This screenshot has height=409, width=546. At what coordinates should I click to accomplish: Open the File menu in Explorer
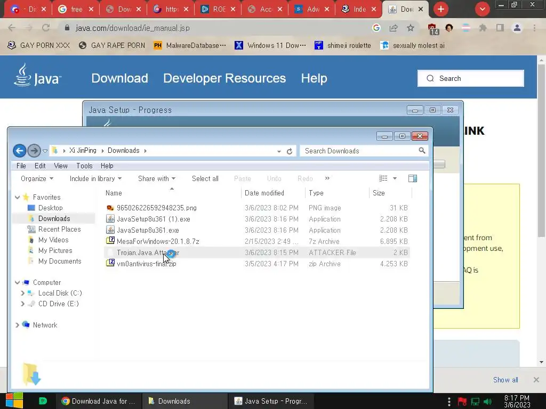(21, 166)
